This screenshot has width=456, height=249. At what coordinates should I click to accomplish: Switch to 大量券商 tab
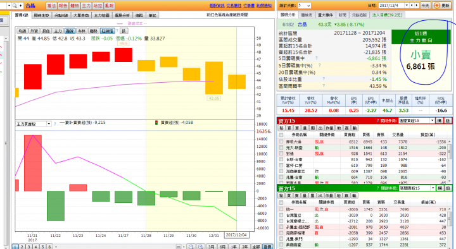click(x=81, y=15)
